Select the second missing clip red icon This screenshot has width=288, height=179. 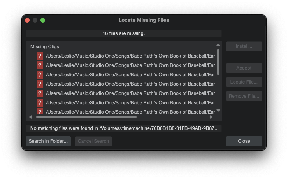[x=40, y=65]
